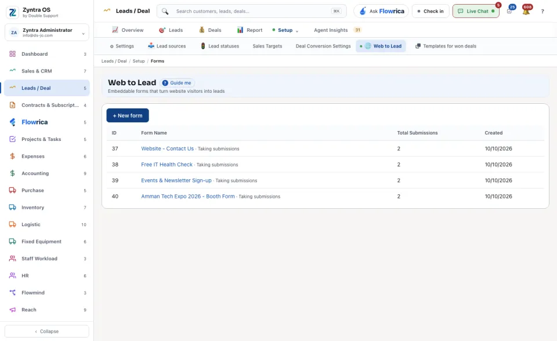Click the New form button
The height and width of the screenshot is (341, 557).
[x=128, y=115]
